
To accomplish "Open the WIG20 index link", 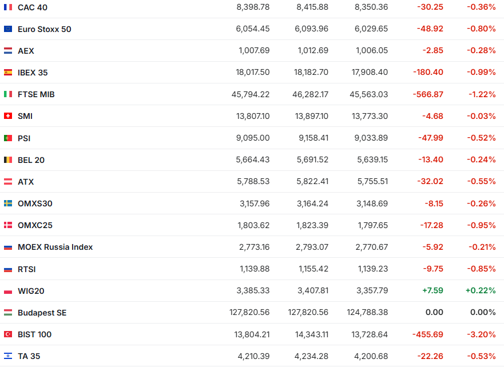I will tap(31, 291).
